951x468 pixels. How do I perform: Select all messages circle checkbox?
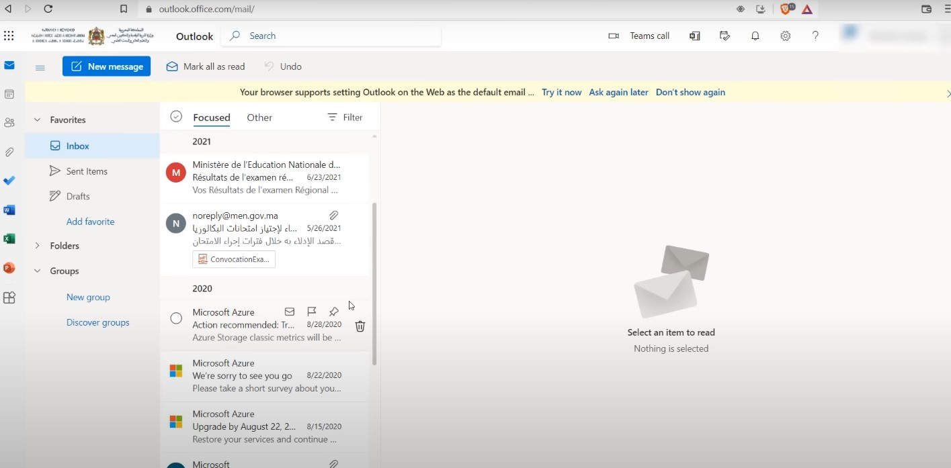pyautogui.click(x=176, y=117)
